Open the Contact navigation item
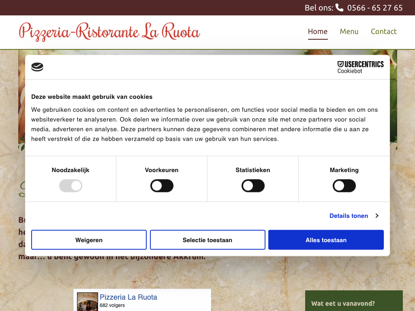Image resolution: width=415 pixels, height=311 pixels. click(x=383, y=32)
